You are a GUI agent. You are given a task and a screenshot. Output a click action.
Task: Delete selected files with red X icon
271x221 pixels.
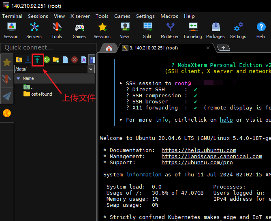[x=75, y=60]
